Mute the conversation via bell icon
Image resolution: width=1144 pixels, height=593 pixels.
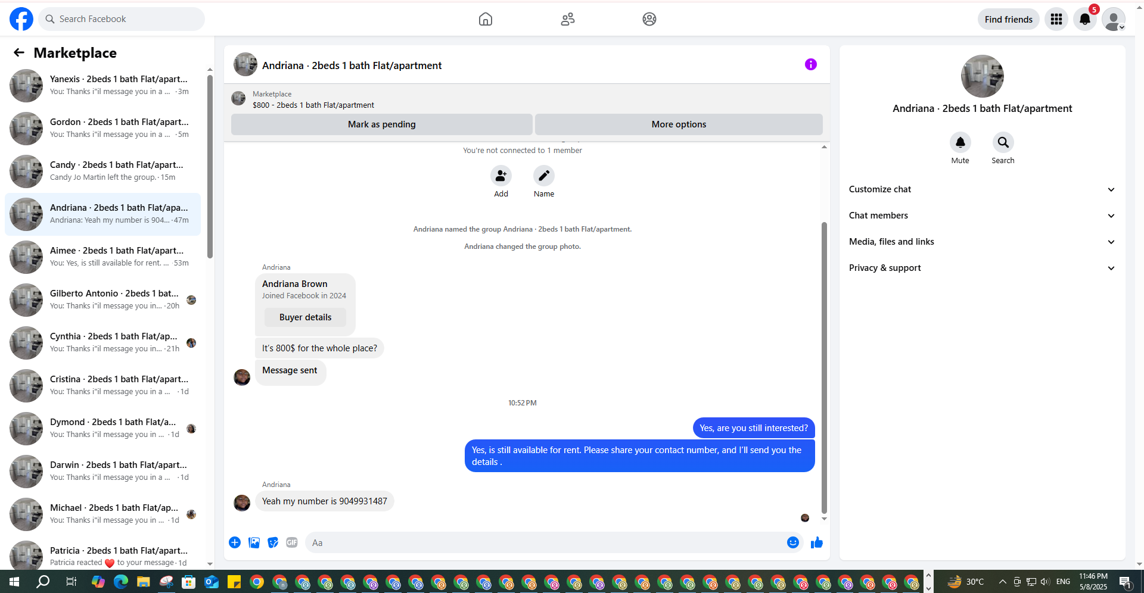960,142
